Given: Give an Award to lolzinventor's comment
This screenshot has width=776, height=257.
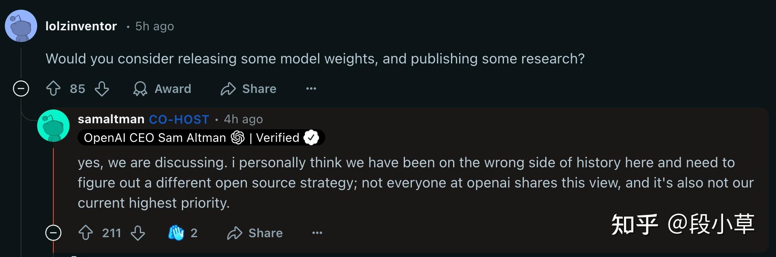Looking at the screenshot, I should click(162, 88).
